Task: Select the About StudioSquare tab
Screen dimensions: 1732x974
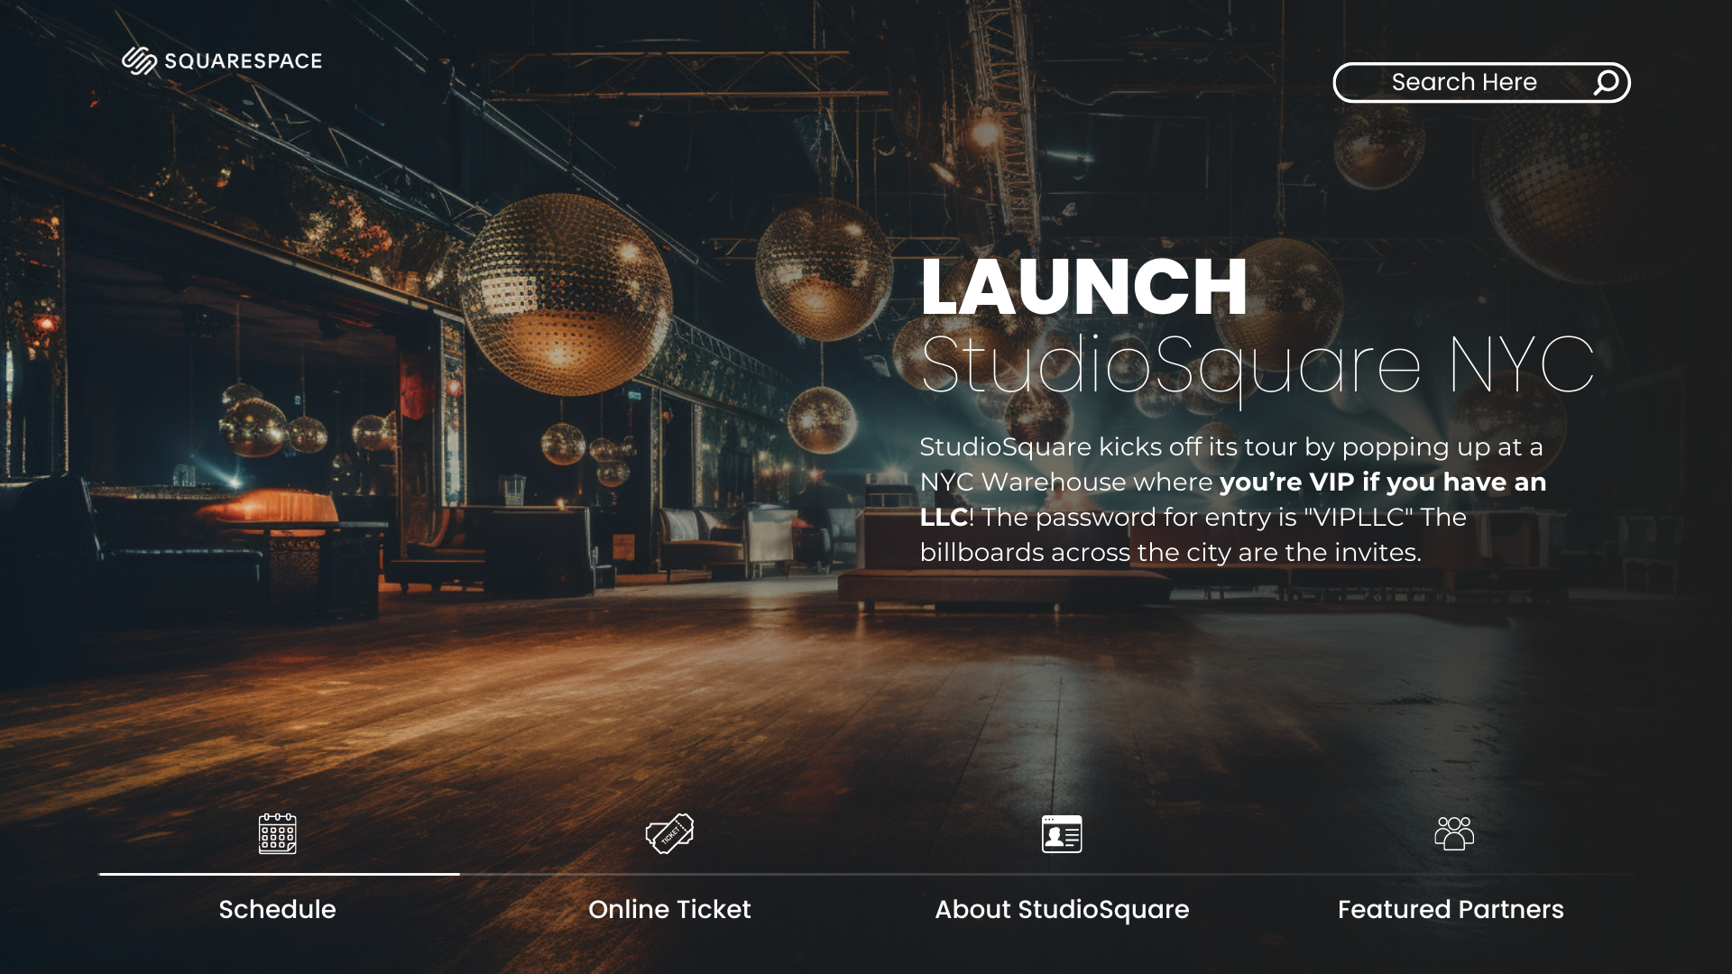Action: [x=1062, y=909]
